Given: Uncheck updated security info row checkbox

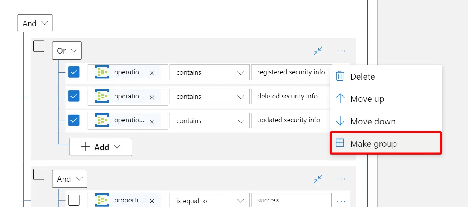Looking at the screenshot, I should (74, 120).
